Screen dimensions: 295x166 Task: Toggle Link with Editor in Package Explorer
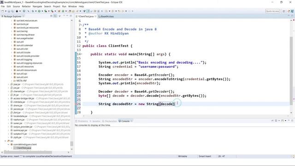55,16
